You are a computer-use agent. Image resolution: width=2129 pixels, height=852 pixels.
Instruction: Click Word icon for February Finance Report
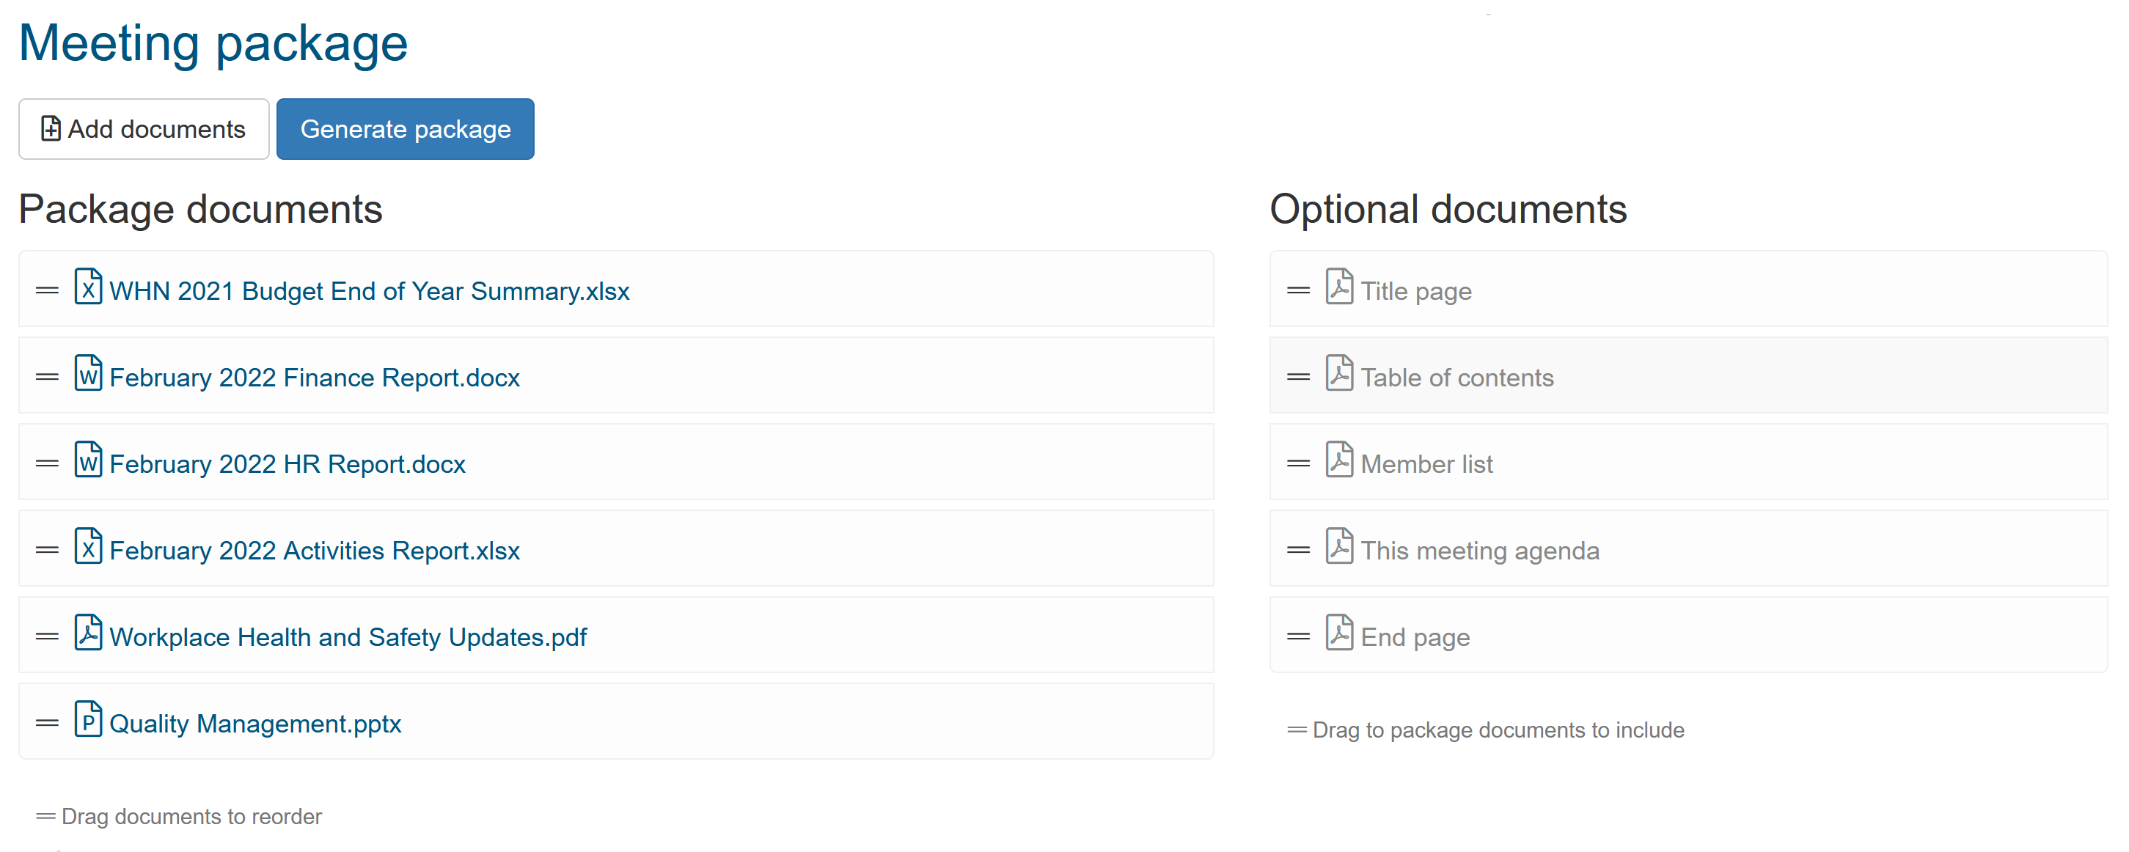pos(87,373)
